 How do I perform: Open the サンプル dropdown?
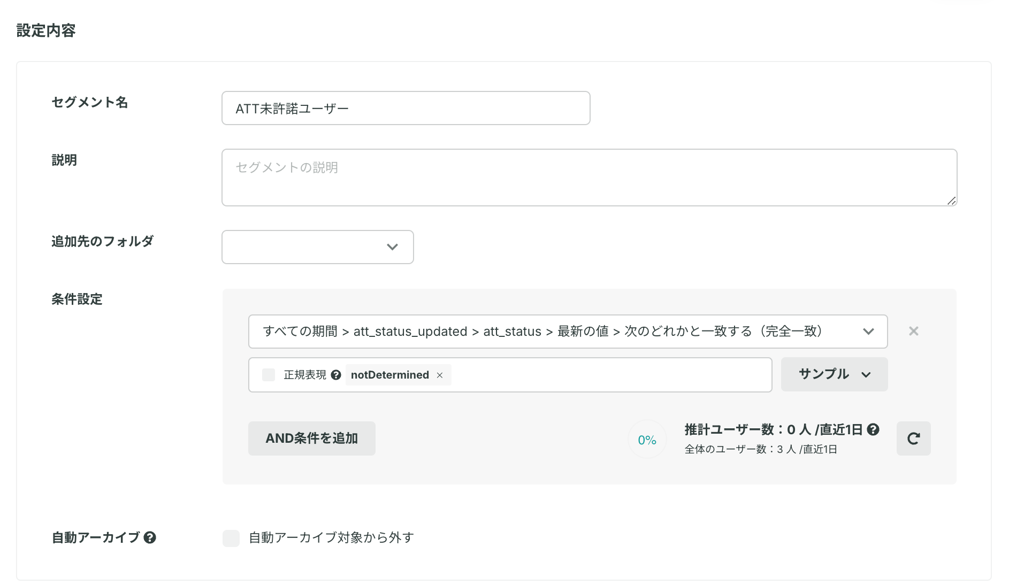pyautogui.click(x=834, y=374)
